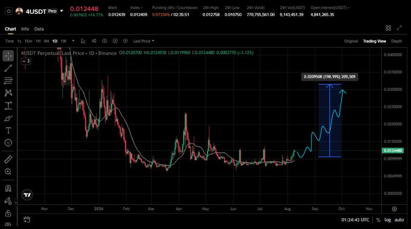This screenshot has height=229, width=411.
Task: Switch to the Data tab
Action: 39,29
